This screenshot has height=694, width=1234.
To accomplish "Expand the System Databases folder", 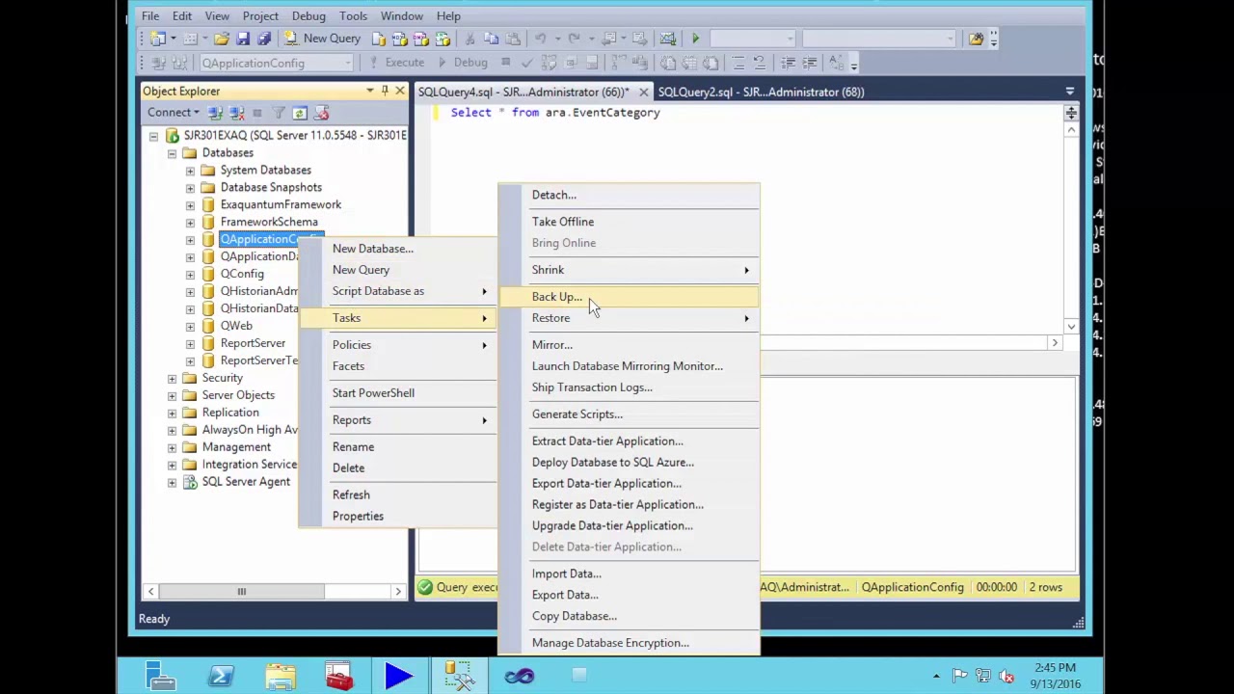I will tap(190, 171).
